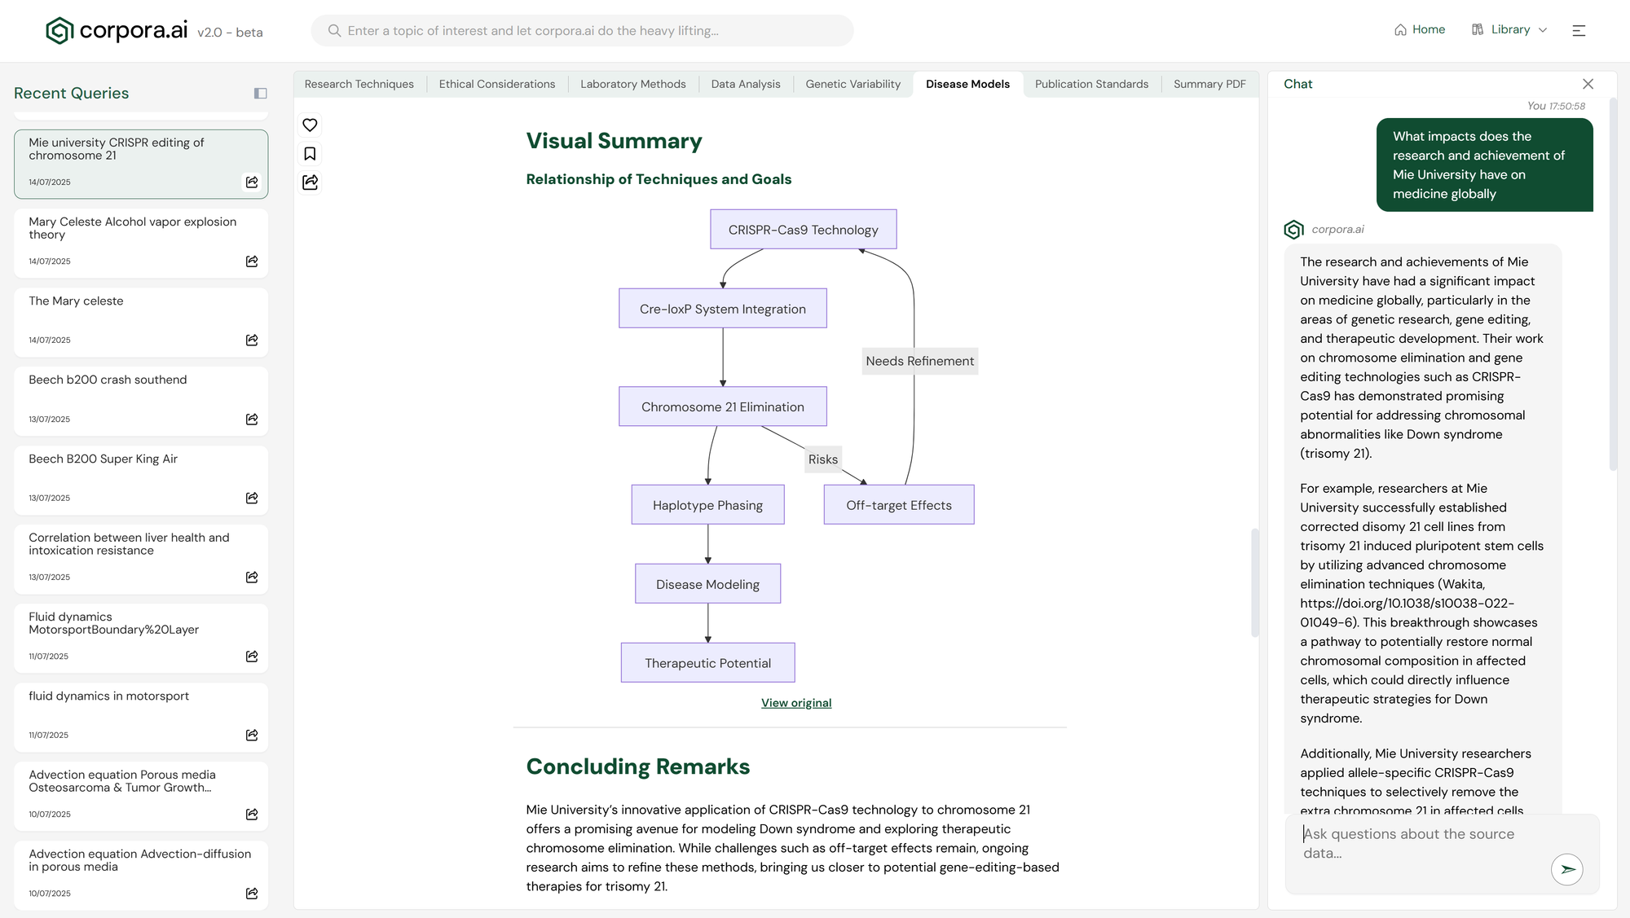This screenshot has width=1630, height=918.
Task: Share the Beech b200 crash southend query
Action: tap(252, 419)
